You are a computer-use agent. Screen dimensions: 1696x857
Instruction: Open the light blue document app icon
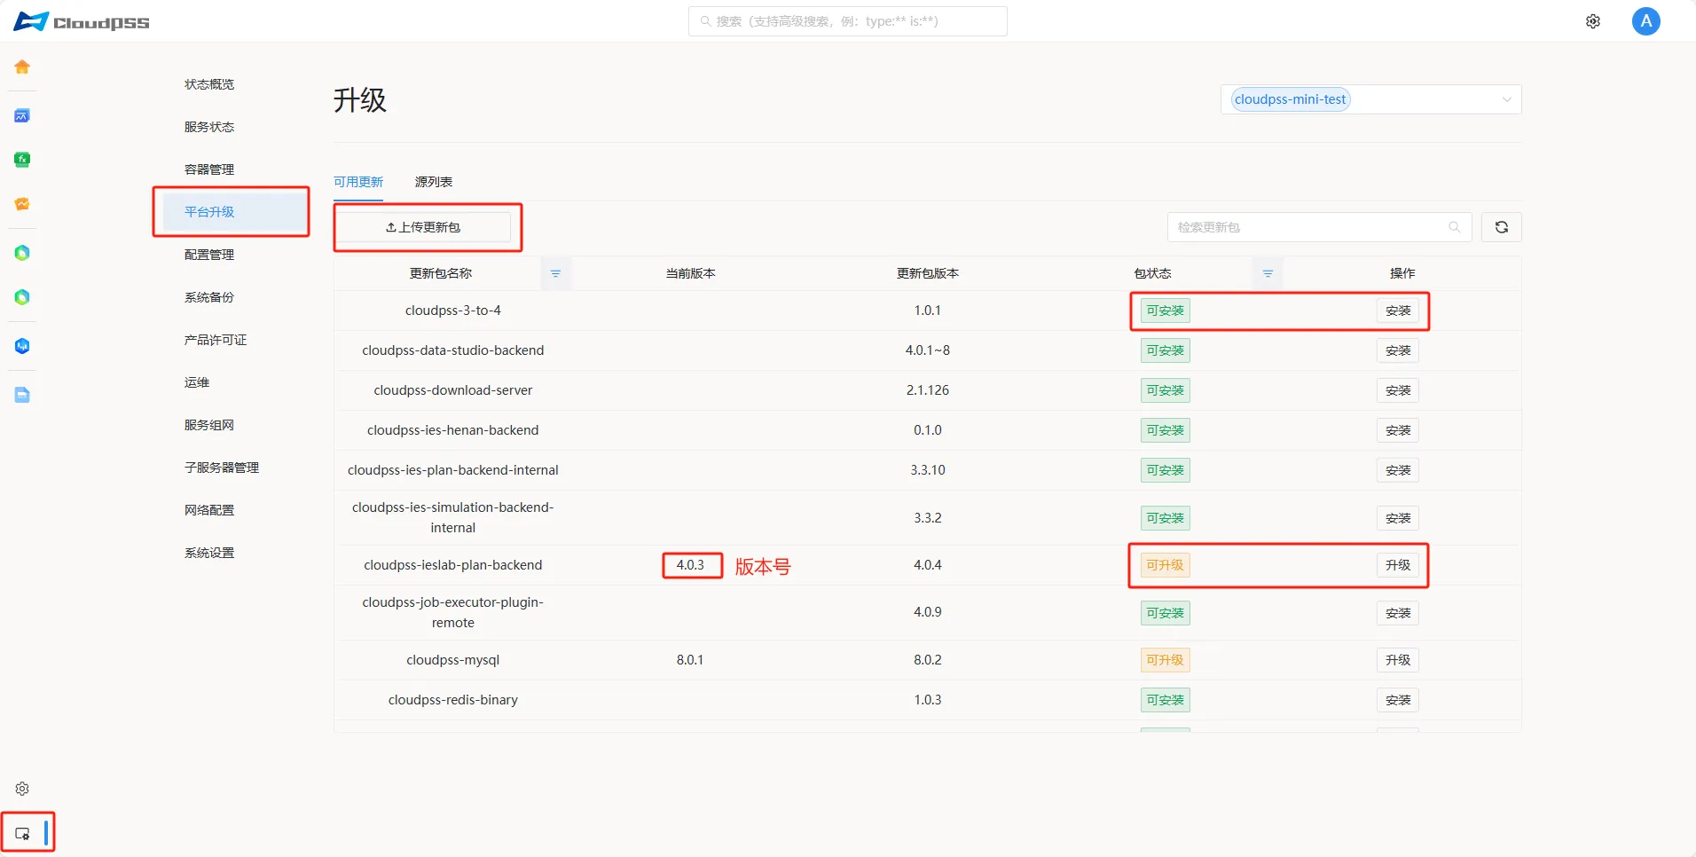(22, 395)
